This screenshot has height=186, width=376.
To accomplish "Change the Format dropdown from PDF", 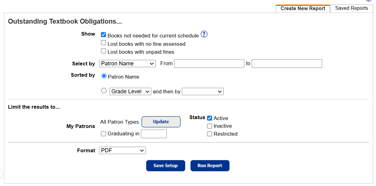I will pos(122,150).
